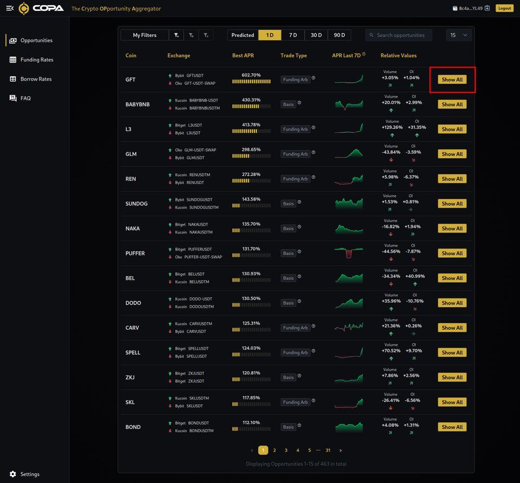Click the info icon beside APR Last 7D
This screenshot has width=520, height=483.
pyautogui.click(x=364, y=54)
